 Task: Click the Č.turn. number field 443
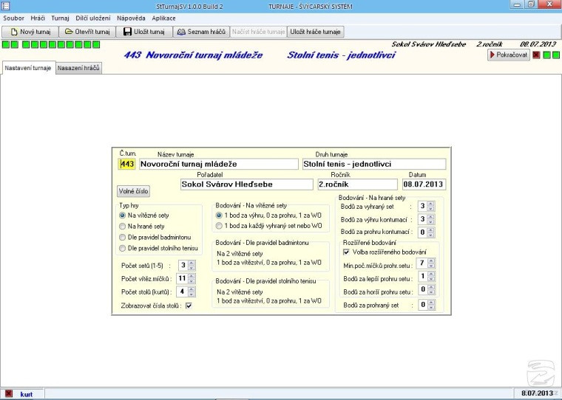(x=127, y=165)
